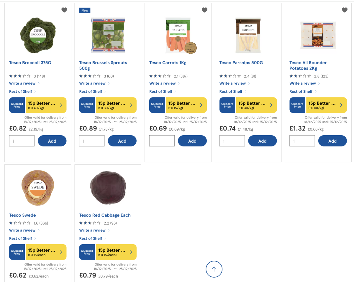Click the New badge on Brussels Sprouts
Viewport: 354px width, 282px height.
click(85, 10)
